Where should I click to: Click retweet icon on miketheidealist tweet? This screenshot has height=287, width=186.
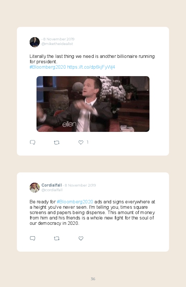click(57, 142)
